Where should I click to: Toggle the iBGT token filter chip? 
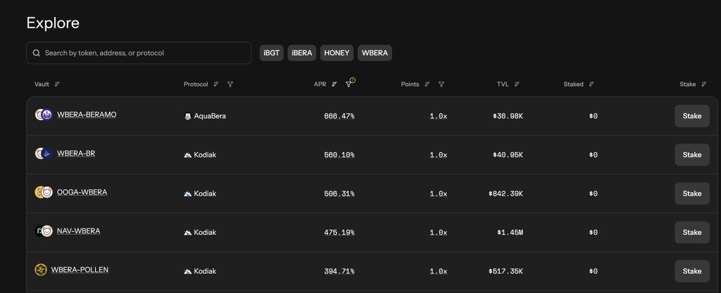click(271, 53)
